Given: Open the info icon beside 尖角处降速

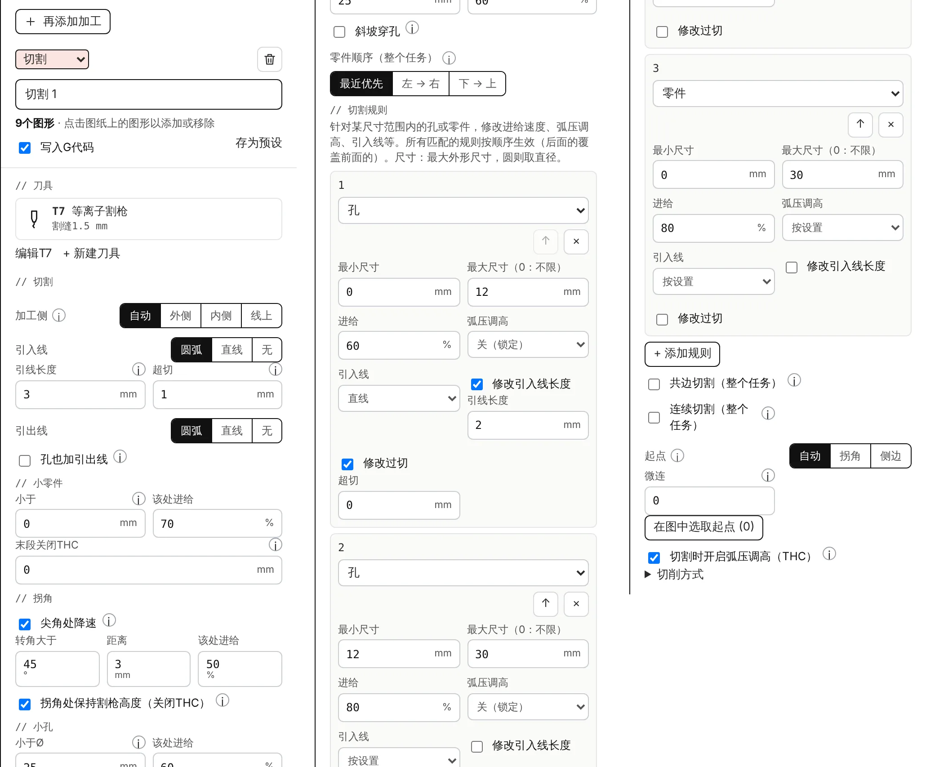Looking at the screenshot, I should (x=109, y=621).
